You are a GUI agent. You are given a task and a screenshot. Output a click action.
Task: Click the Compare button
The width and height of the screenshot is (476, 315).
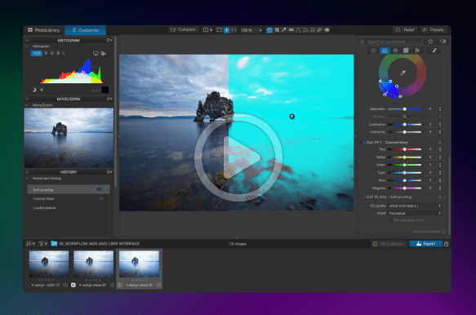183,29
